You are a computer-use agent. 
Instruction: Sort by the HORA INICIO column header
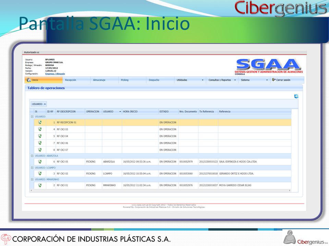(140, 111)
